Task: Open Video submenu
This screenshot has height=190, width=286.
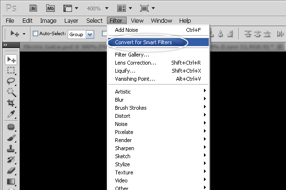Action: tap(159, 180)
